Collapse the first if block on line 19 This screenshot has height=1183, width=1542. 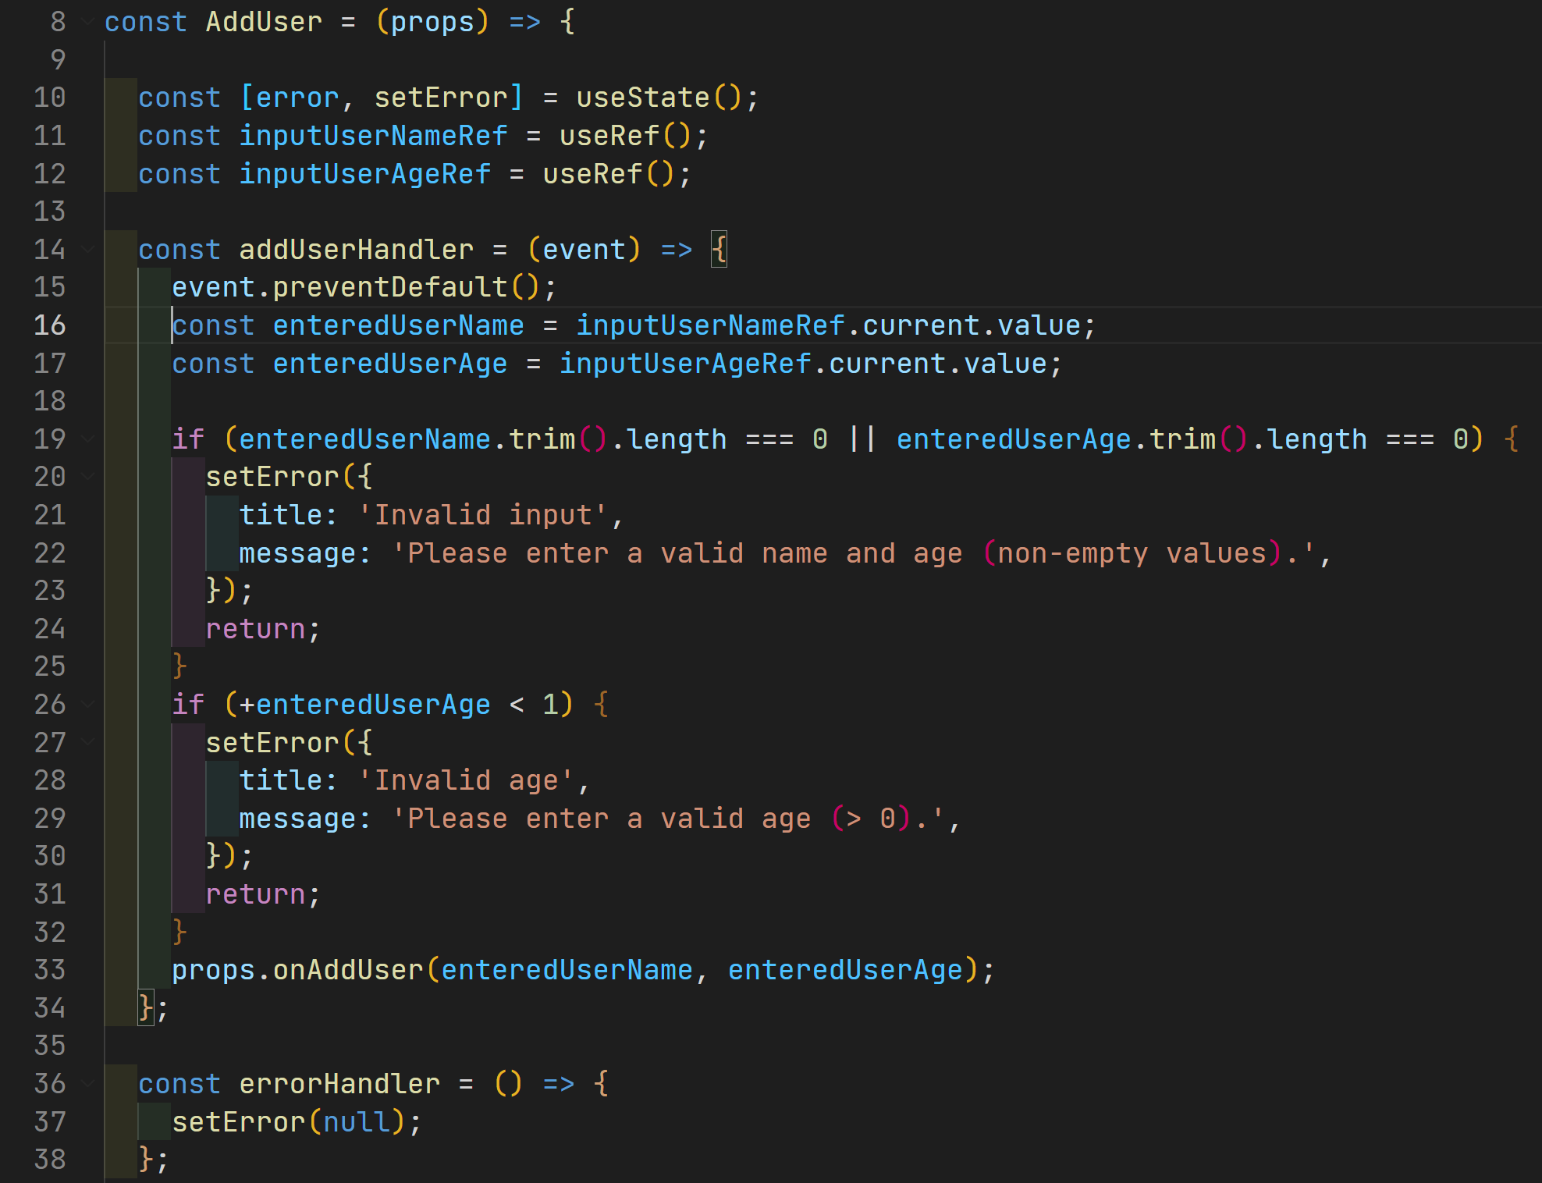[88, 439]
